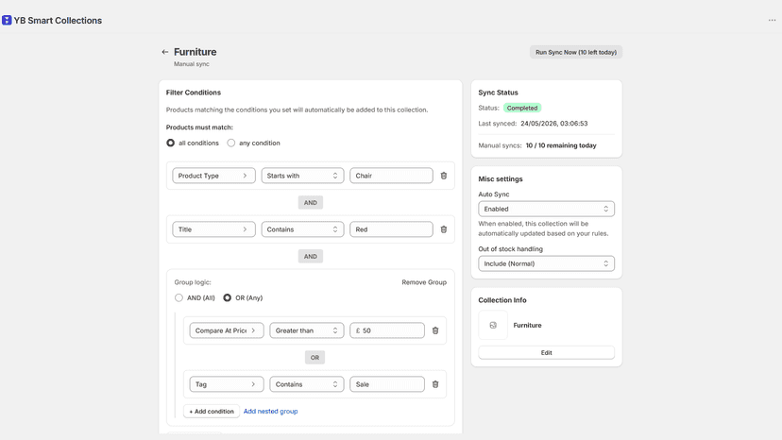
Task: Click the second AND connector above group
Action: coord(310,257)
